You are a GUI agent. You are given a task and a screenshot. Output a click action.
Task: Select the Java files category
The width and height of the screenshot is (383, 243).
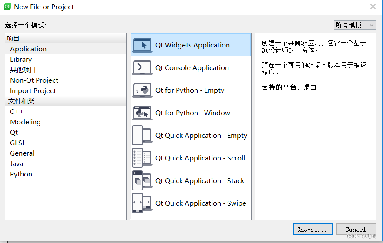(65, 164)
